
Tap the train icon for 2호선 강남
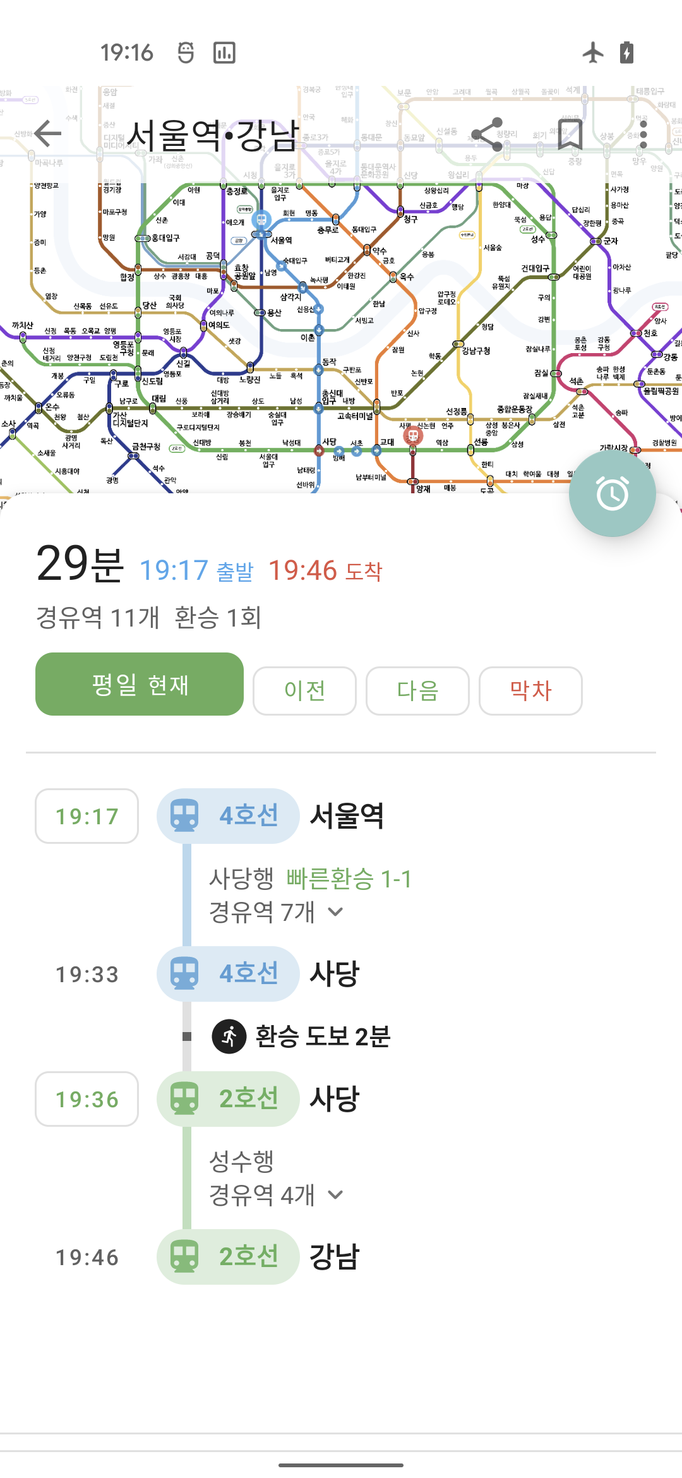click(184, 1256)
